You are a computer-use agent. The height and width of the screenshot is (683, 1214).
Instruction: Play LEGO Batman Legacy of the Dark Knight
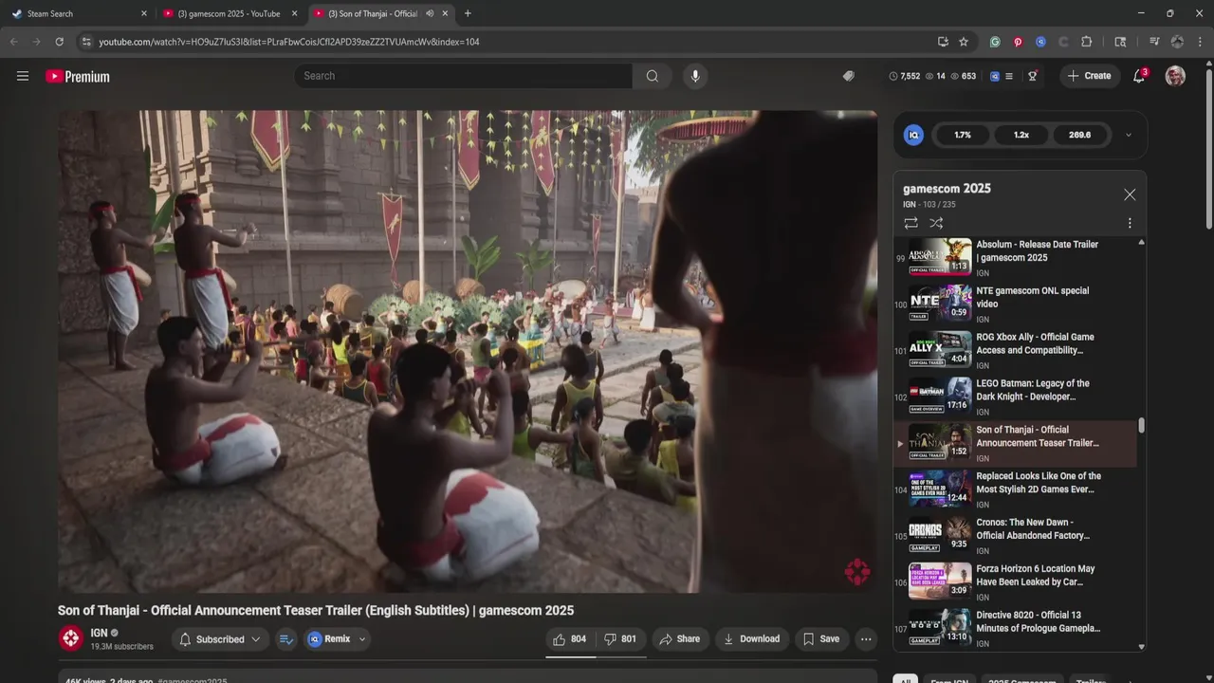pos(1015,397)
